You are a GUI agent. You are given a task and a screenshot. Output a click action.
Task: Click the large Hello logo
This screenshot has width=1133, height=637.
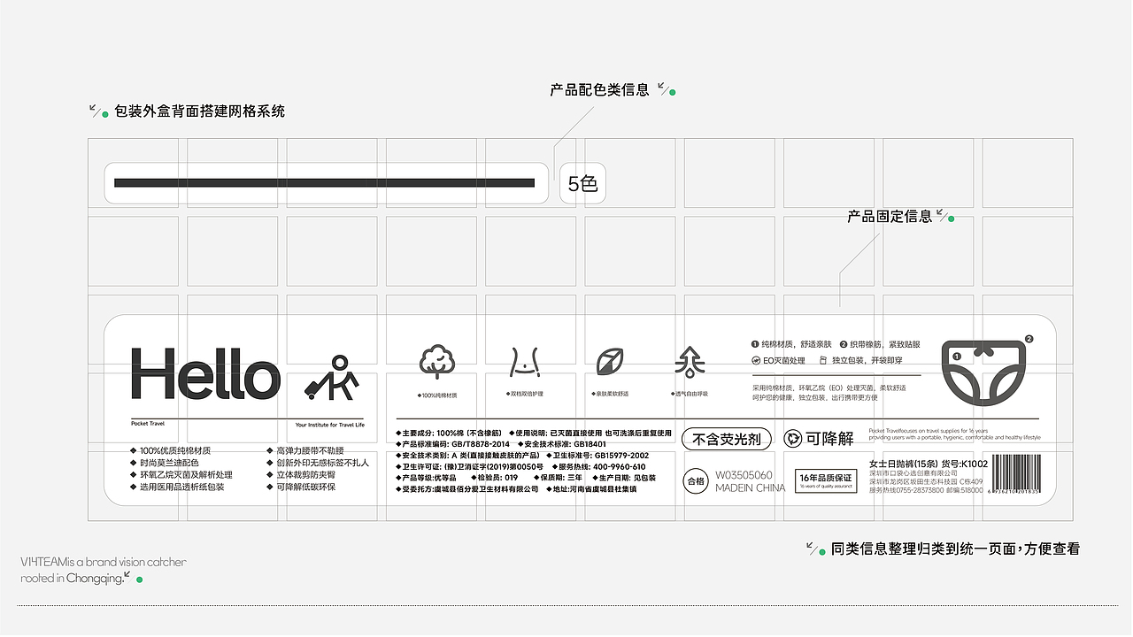205,373
